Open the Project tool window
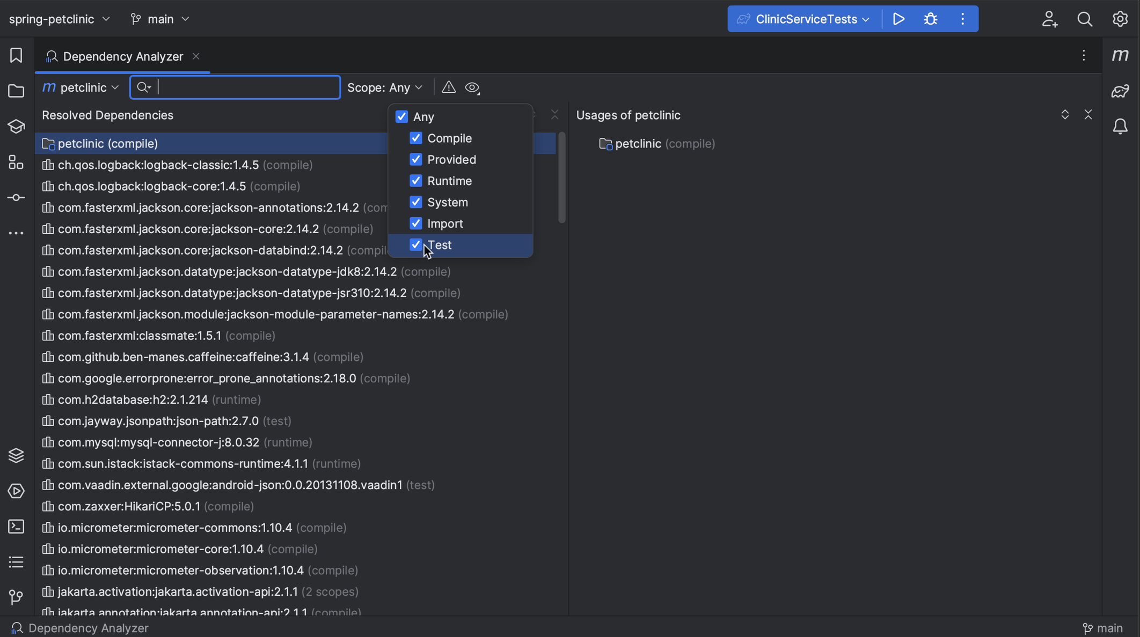This screenshot has height=637, width=1140. tap(16, 91)
